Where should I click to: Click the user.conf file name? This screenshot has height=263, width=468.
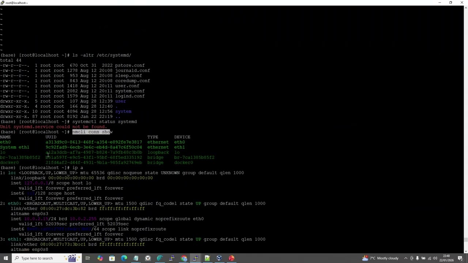(127, 86)
